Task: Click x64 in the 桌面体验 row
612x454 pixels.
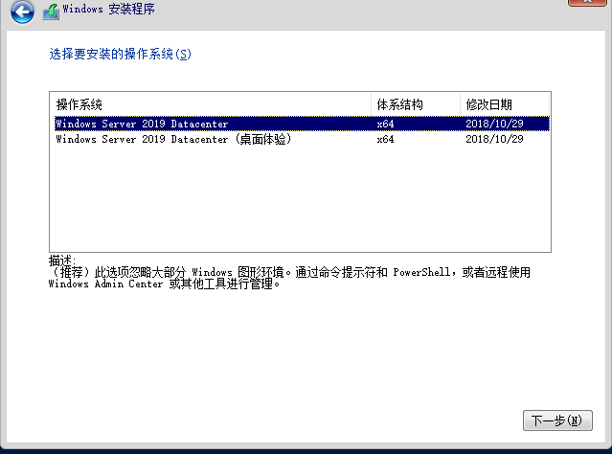Action: coord(385,139)
